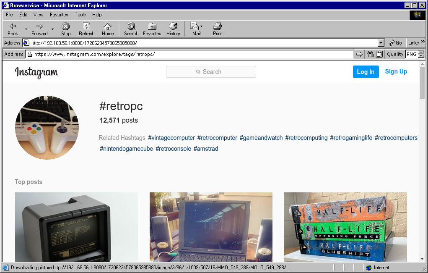Expand the IE address bar dropdown
This screenshot has height=273, width=428.
click(x=381, y=43)
